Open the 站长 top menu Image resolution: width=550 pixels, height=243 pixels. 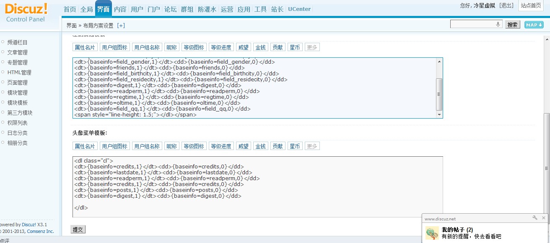coord(277,9)
